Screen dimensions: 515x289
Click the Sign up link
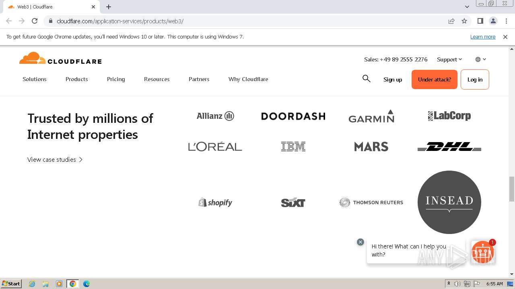click(393, 79)
